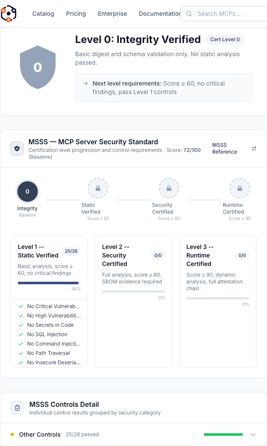Image resolution: width=267 pixels, height=446 pixels.
Task: Click the No Path Traversal check item
Action: coord(48,353)
